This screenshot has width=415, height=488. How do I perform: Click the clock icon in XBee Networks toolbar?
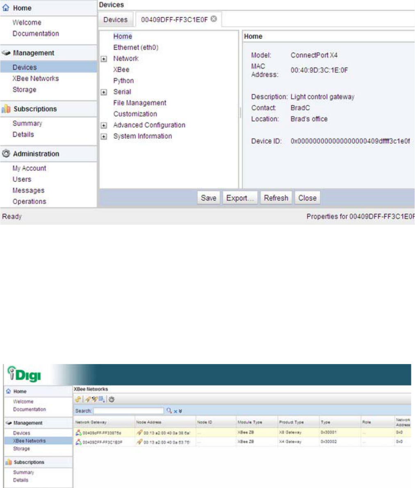coord(112,399)
